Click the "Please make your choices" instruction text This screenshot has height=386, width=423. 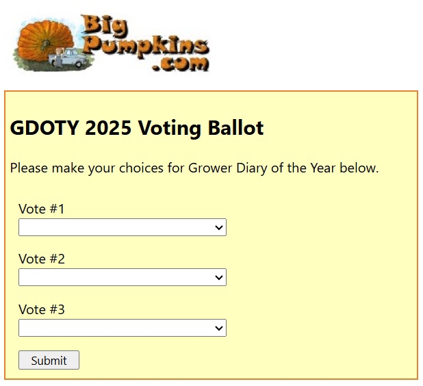[194, 168]
